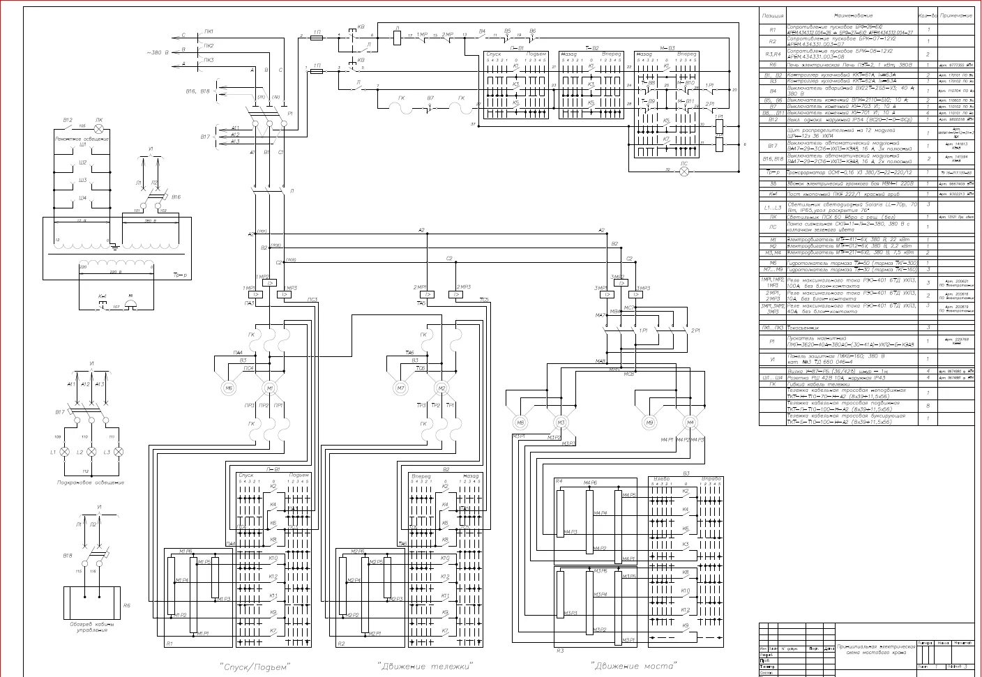Click the 2МР3 overcurrent relay box in trolley circuit
Viewport: 982px width, 677px height.
455,294
